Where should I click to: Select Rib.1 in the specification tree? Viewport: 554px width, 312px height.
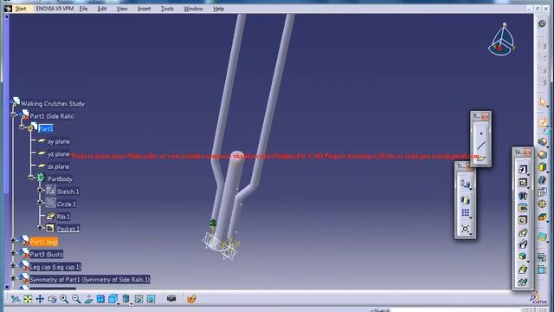(63, 217)
